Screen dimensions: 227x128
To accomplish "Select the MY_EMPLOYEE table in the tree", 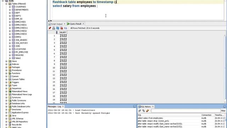I will pos(22,52).
